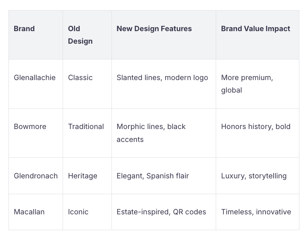303x237 pixels.
Task: Select the 'Slanted lines, modern logo' cell
Action: tap(162, 78)
